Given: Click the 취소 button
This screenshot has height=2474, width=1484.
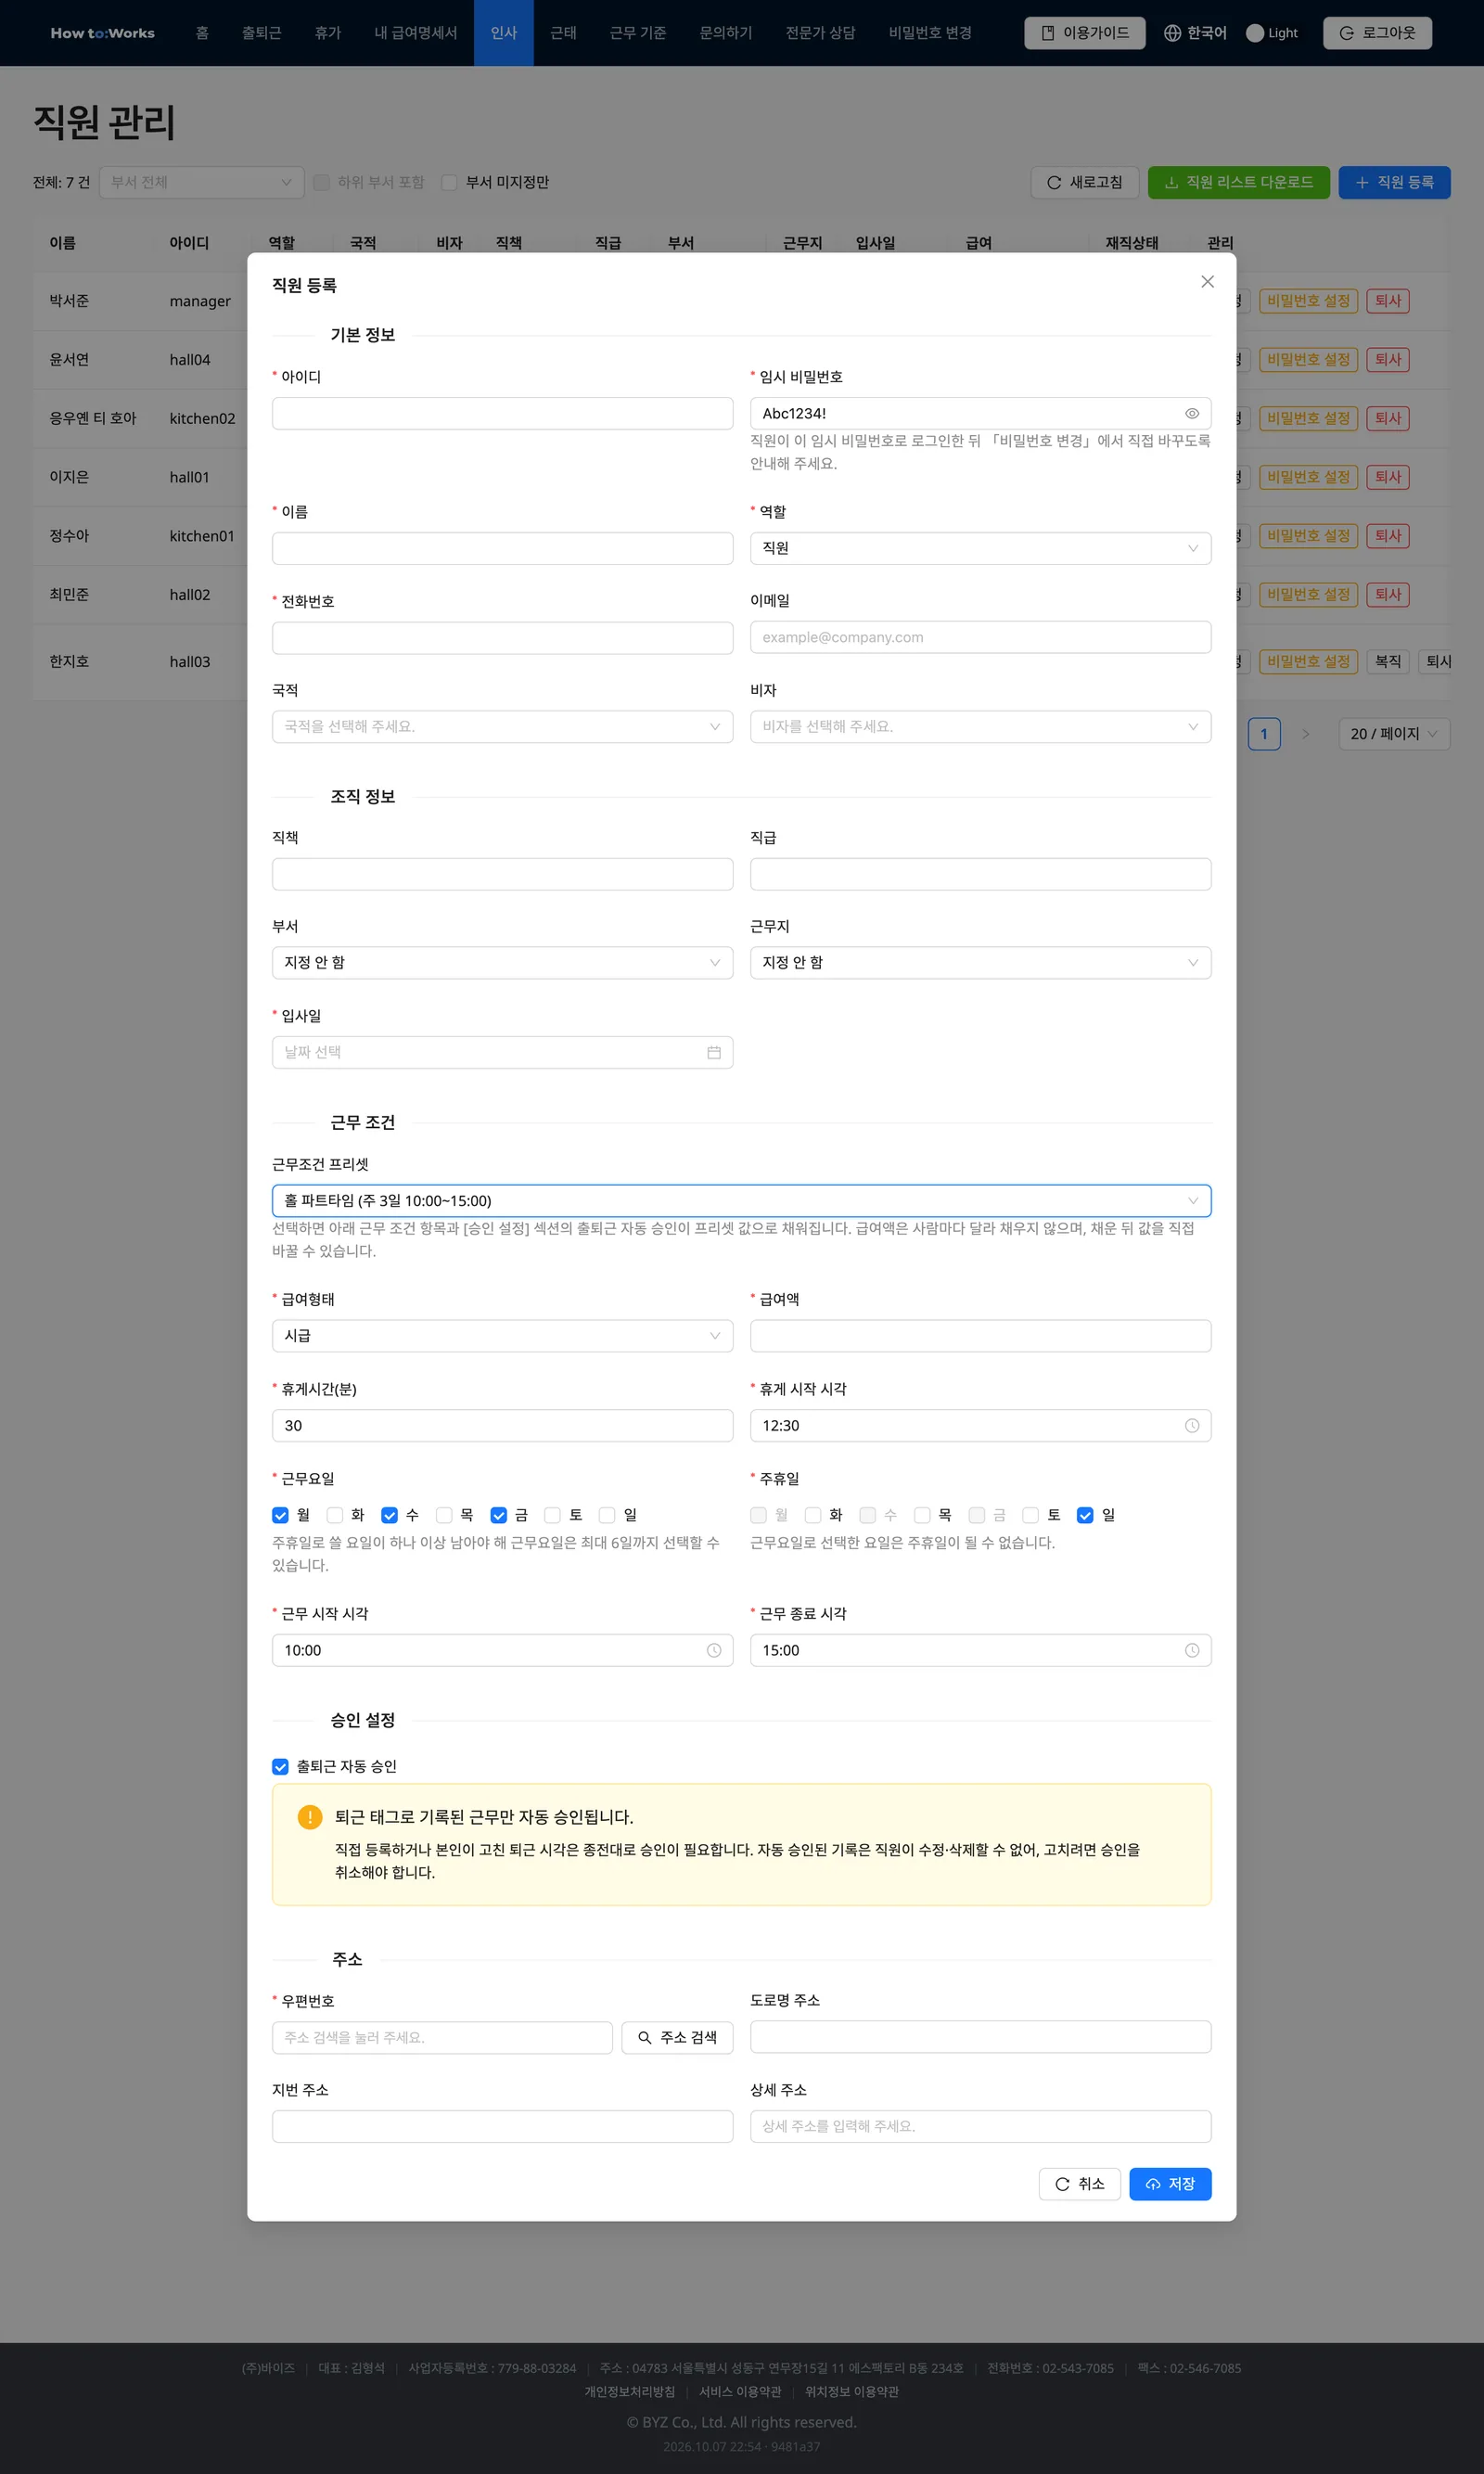Looking at the screenshot, I should click(x=1079, y=2184).
